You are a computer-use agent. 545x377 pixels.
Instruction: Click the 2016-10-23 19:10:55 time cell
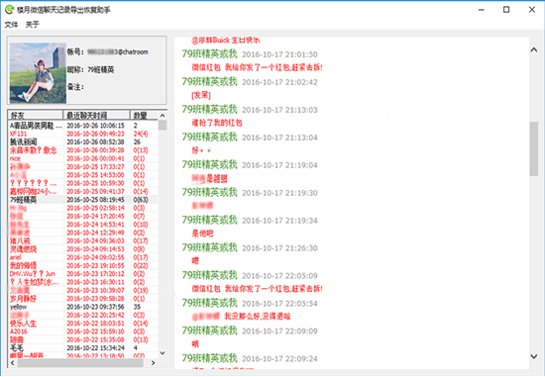pos(95,265)
